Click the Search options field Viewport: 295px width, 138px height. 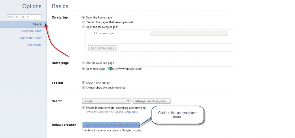click(x=24, y=17)
